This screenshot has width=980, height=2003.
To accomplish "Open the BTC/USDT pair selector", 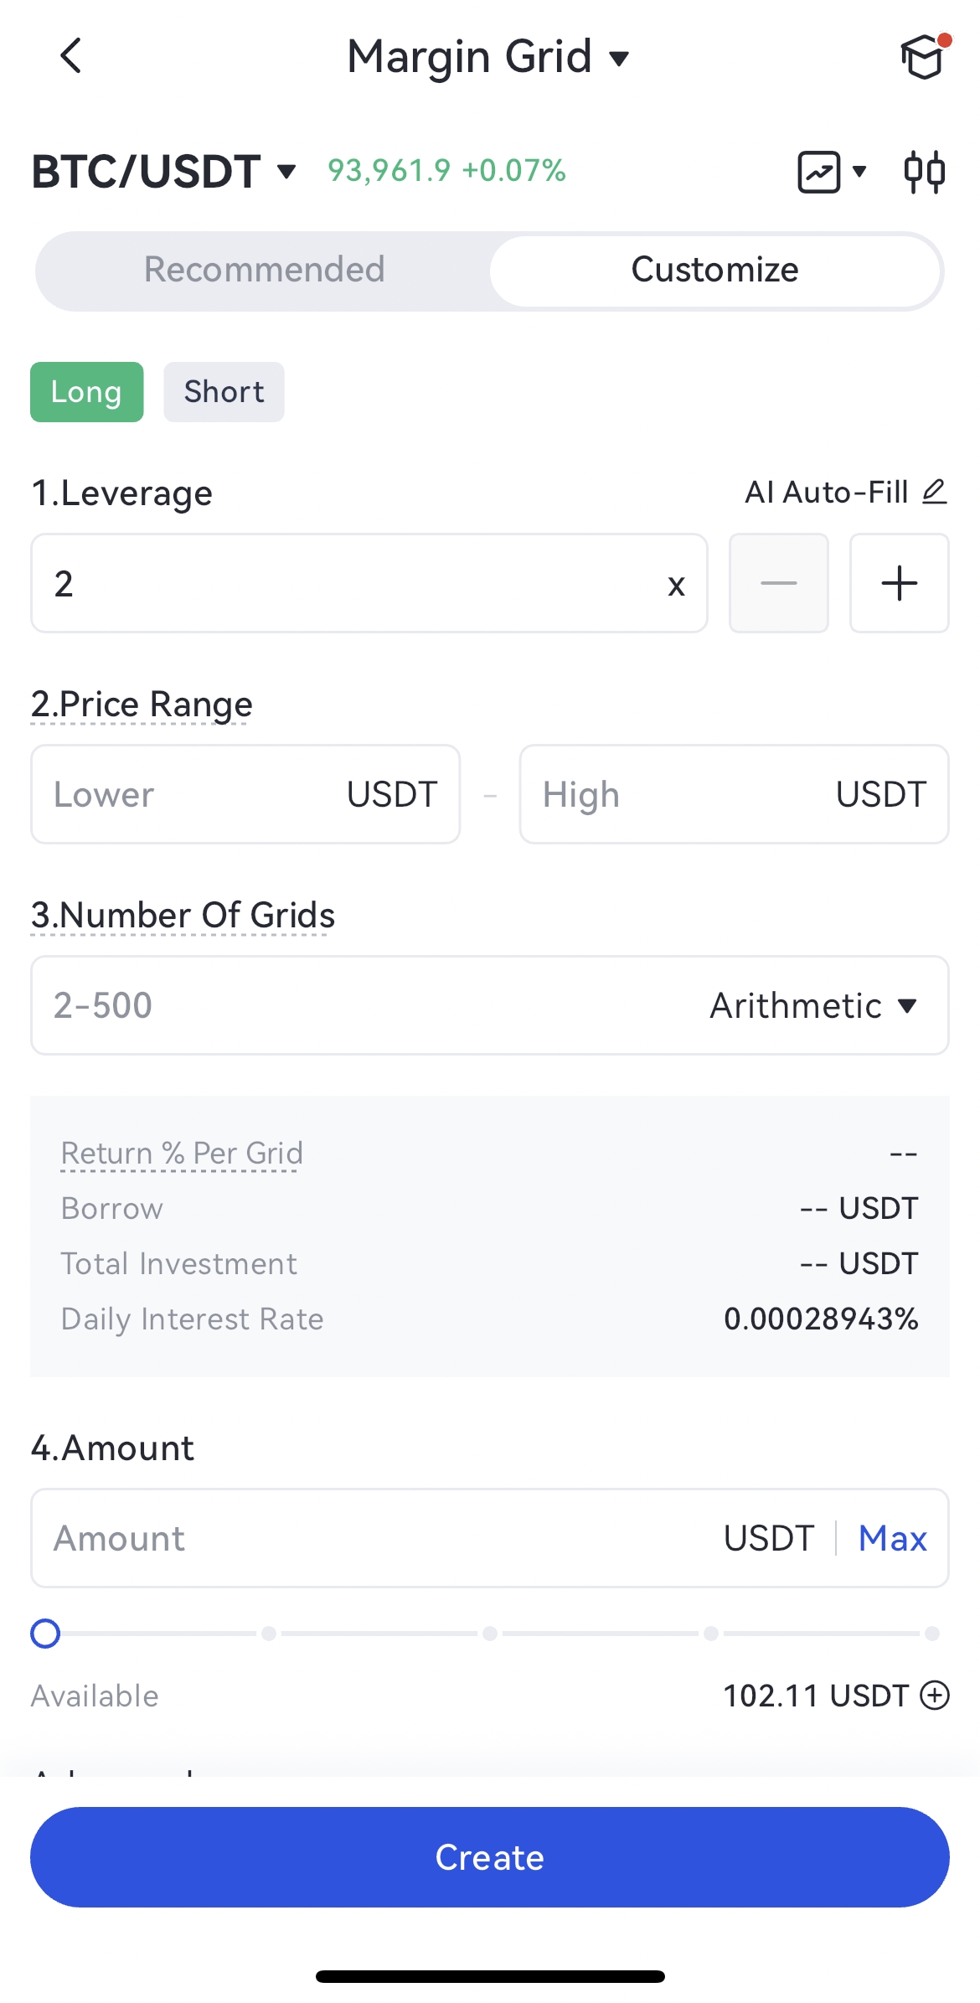I will pyautogui.click(x=164, y=172).
